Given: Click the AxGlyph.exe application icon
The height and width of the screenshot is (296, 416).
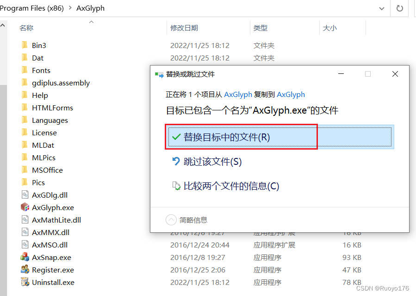Looking at the screenshot, I should point(25,207).
